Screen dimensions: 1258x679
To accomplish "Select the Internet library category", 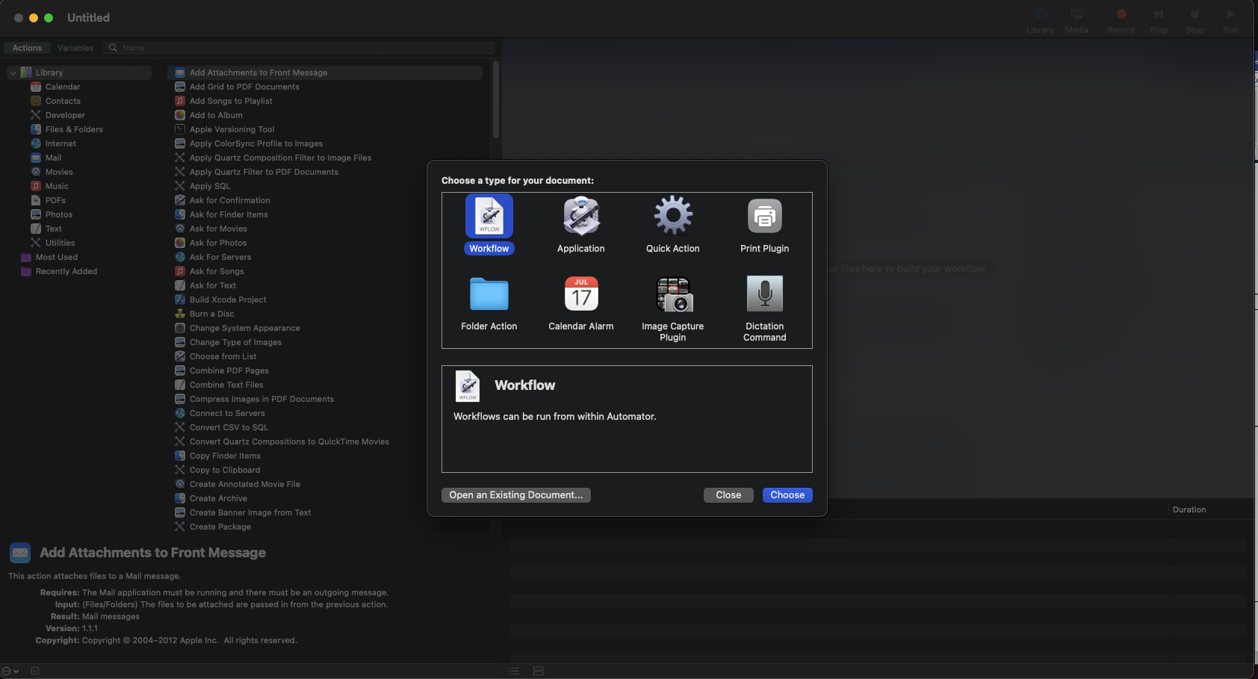I will (x=61, y=143).
